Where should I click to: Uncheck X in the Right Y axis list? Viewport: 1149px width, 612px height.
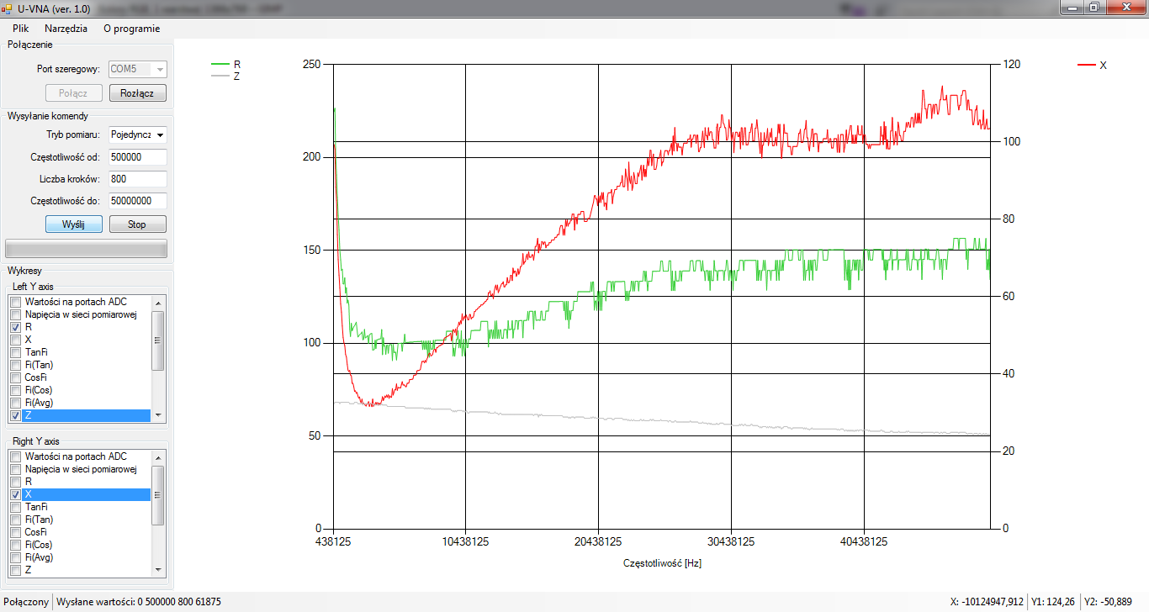(15, 494)
